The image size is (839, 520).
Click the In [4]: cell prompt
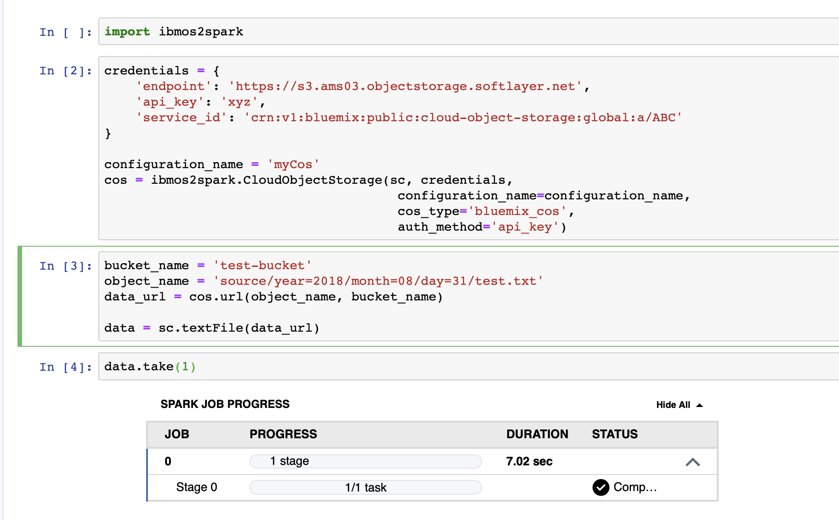pyautogui.click(x=66, y=367)
